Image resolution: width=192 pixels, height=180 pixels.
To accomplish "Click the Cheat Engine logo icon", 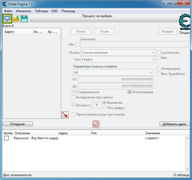I will (184, 22).
